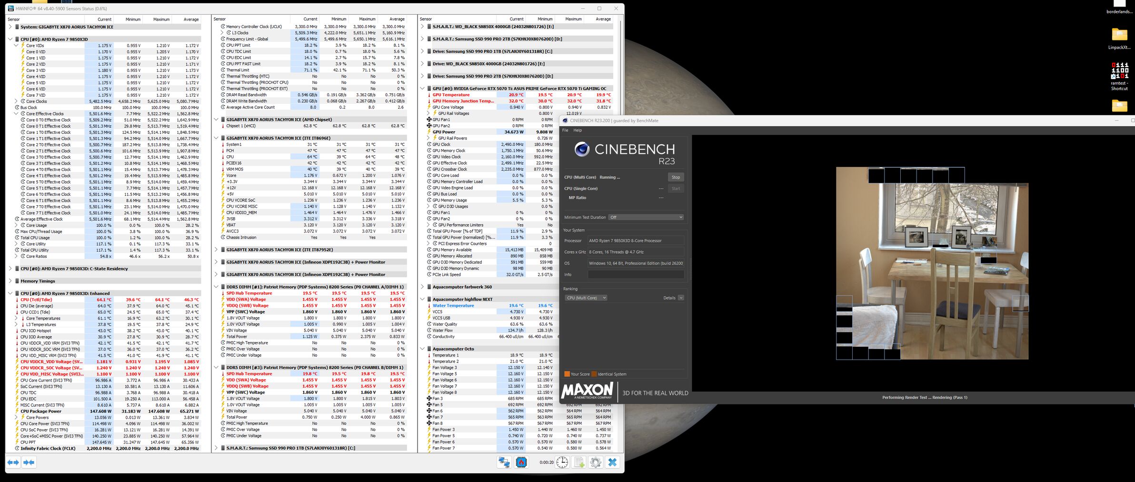Screen dimensions: 1135x482
Task: Click the red flame chip icon in HWiNFO toolbar
Action: [521, 462]
